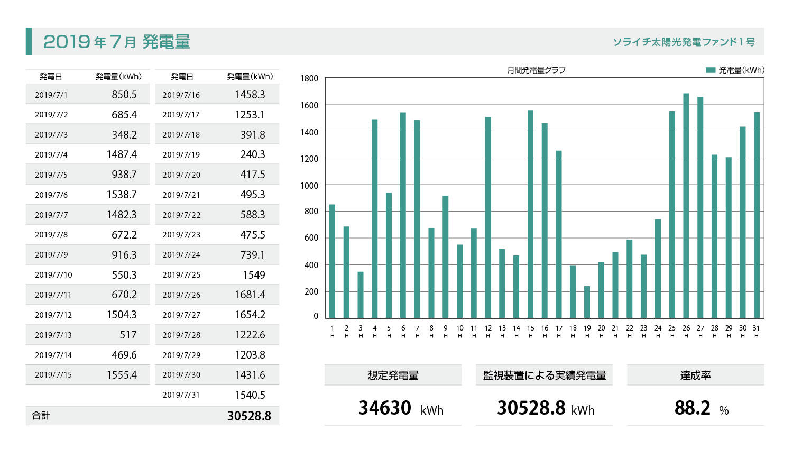Click the 30528.8 total in the table
This screenshot has height=458, width=793.
coord(249,416)
